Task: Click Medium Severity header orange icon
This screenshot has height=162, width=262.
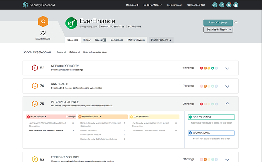Action: [80, 117]
